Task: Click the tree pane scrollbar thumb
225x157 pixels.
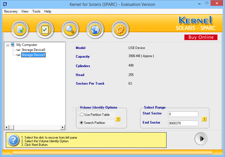Action: [11, 127]
